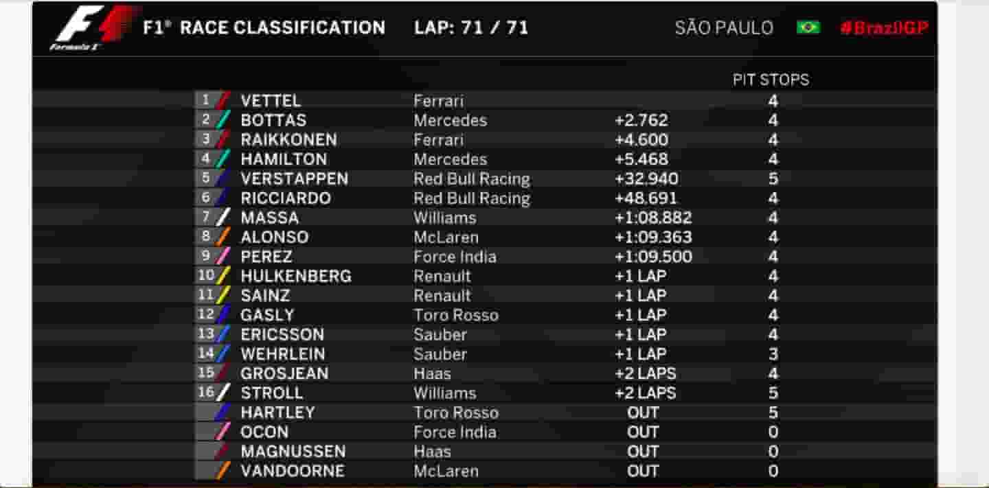Click Red Bull Racing next to Ricciardo
Image resolution: width=989 pixels, height=488 pixels.
pyautogui.click(x=472, y=198)
